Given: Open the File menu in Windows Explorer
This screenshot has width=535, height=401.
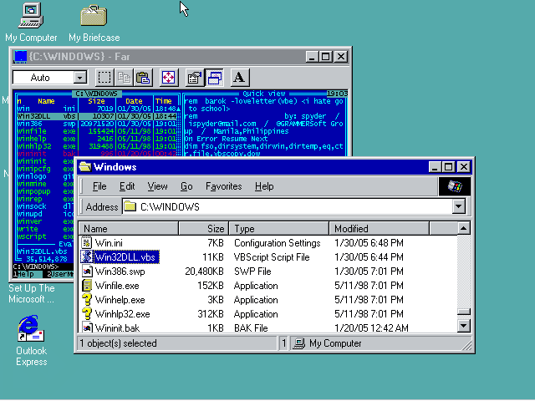Looking at the screenshot, I should (x=99, y=186).
